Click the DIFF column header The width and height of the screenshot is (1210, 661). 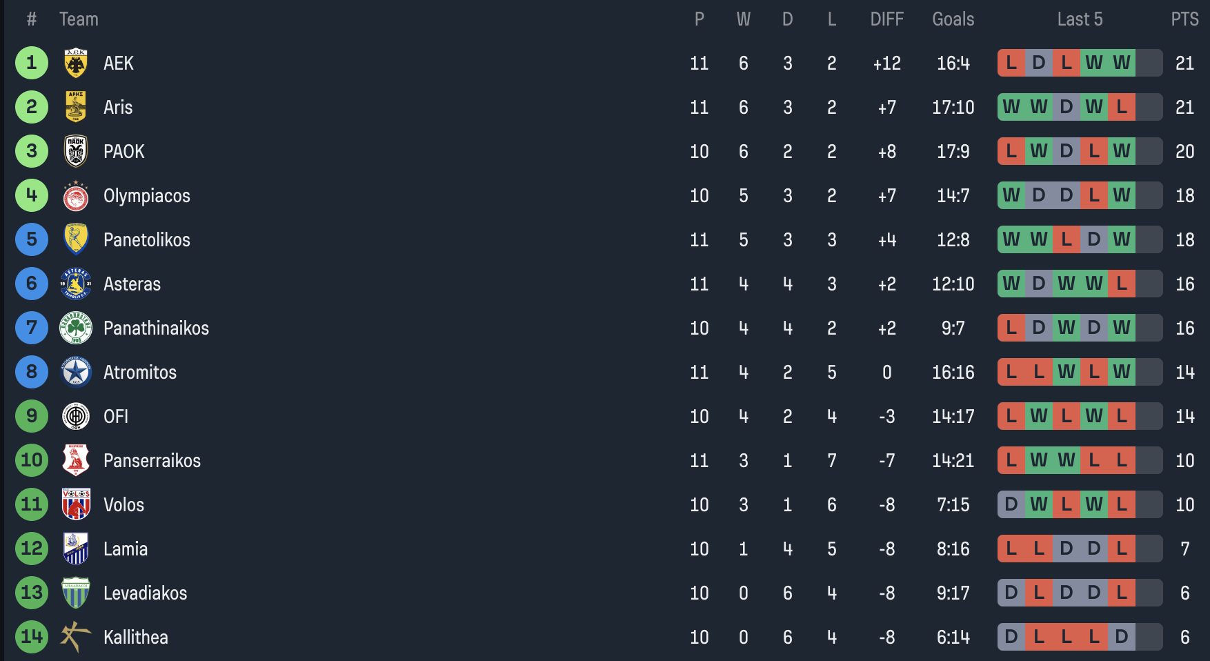886,19
